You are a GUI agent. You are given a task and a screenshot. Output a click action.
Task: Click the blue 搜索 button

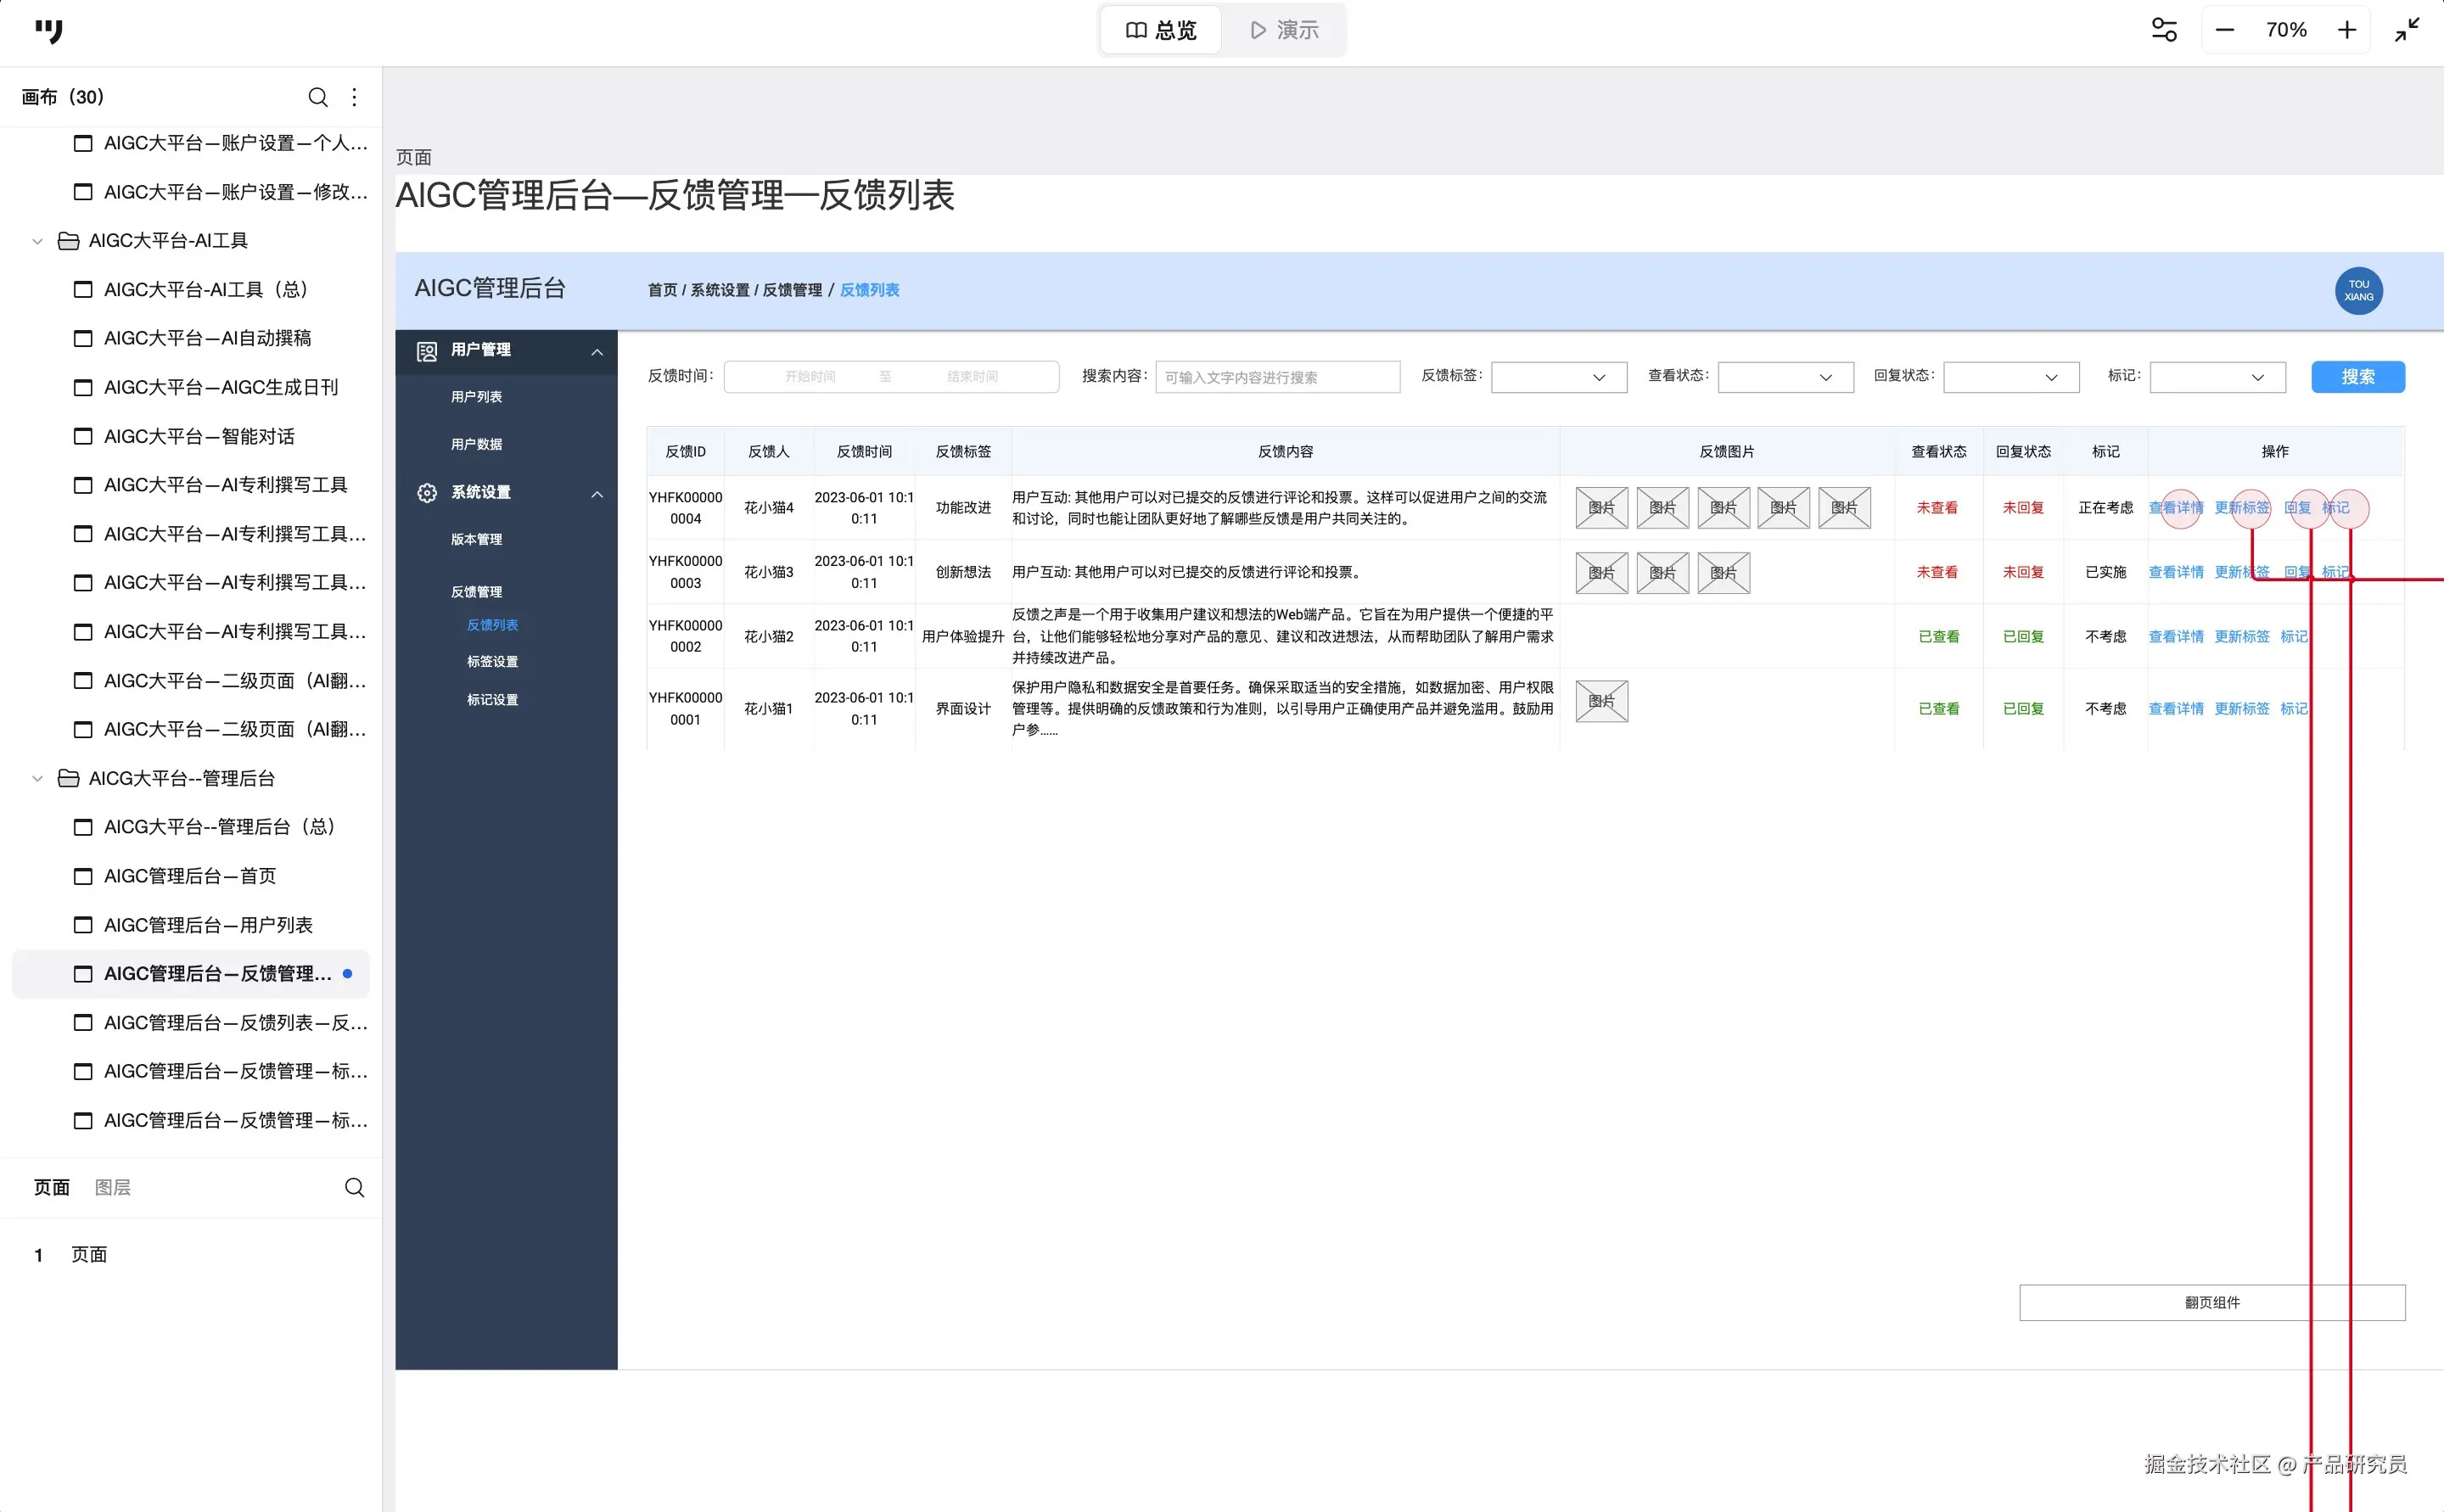tap(2357, 377)
